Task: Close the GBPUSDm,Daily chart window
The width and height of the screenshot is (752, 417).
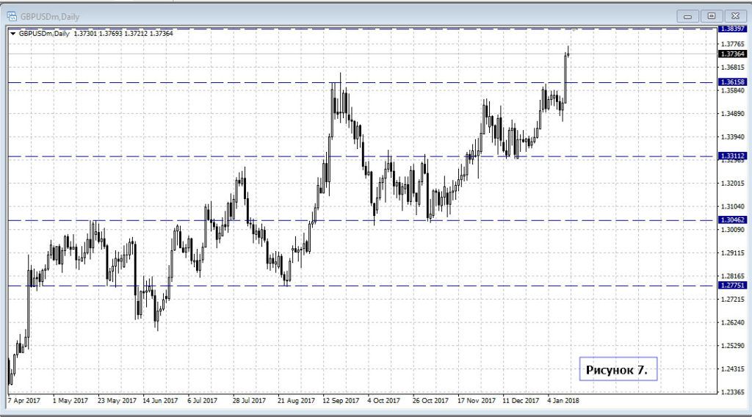Action: click(x=734, y=15)
